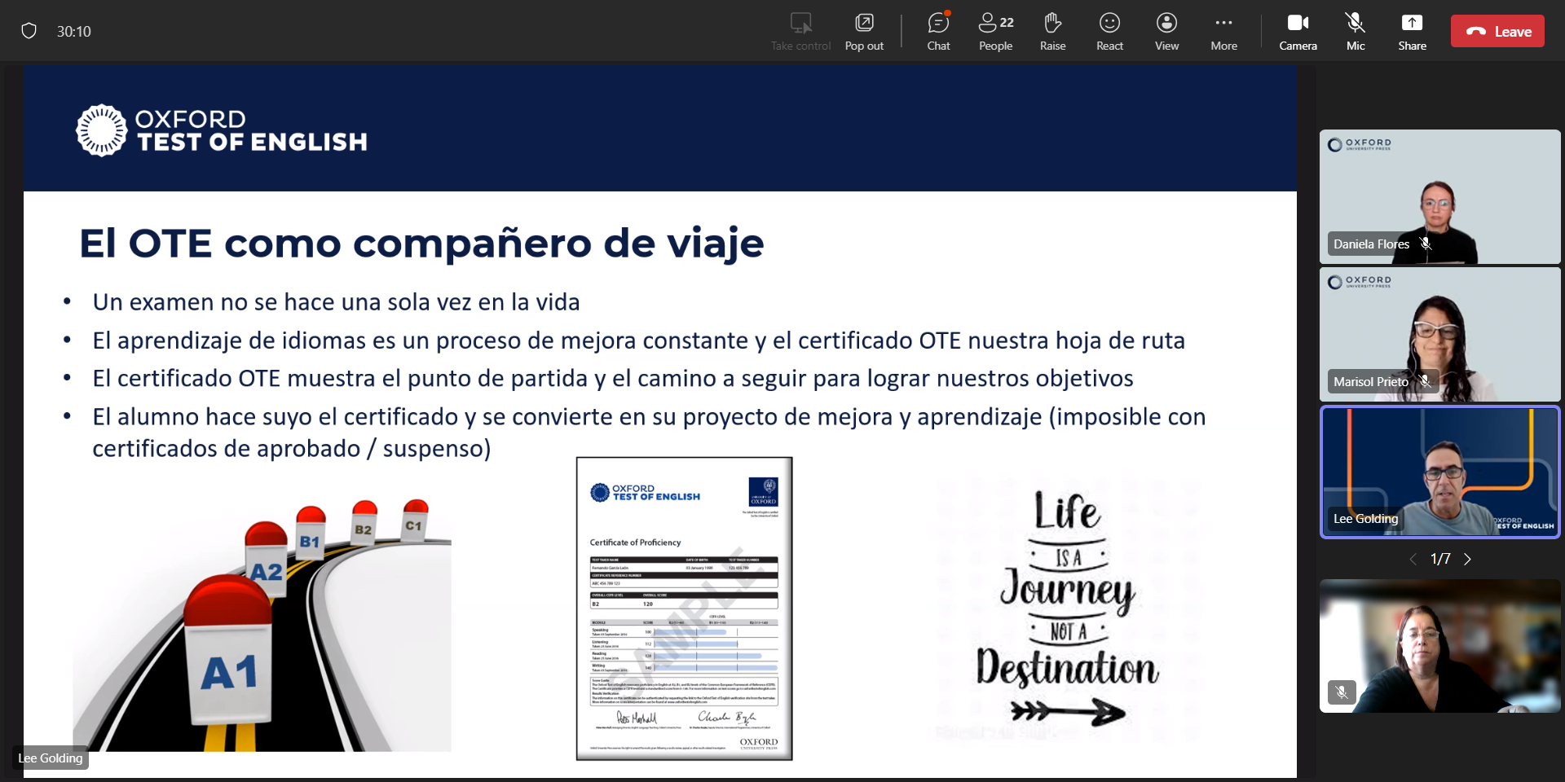Click the meeting timer 30:10

[73, 32]
